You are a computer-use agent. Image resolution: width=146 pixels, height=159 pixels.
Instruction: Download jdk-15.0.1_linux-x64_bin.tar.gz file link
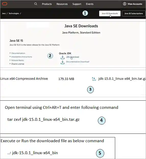click(x=122, y=79)
